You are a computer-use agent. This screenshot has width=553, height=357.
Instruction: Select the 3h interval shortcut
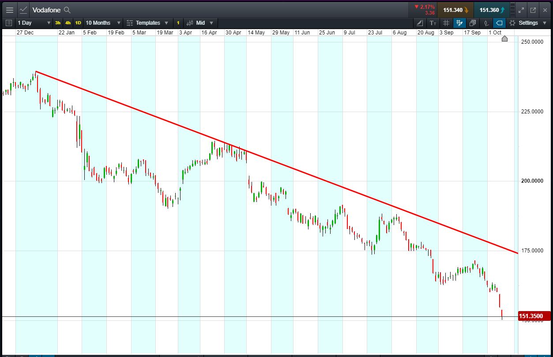point(58,23)
